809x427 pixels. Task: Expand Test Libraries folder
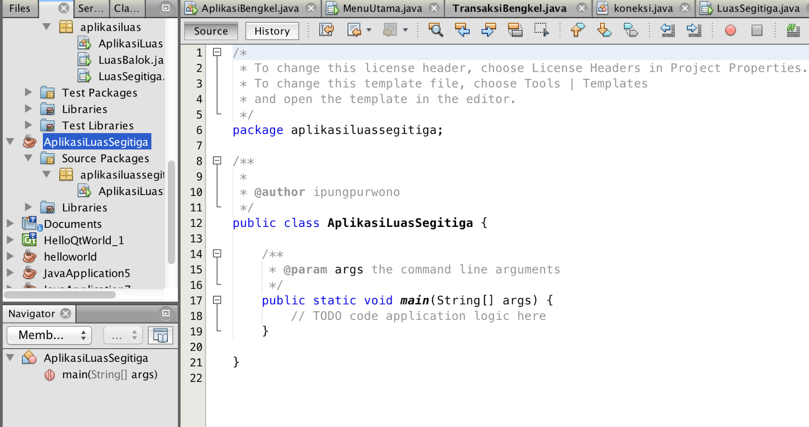click(x=28, y=125)
